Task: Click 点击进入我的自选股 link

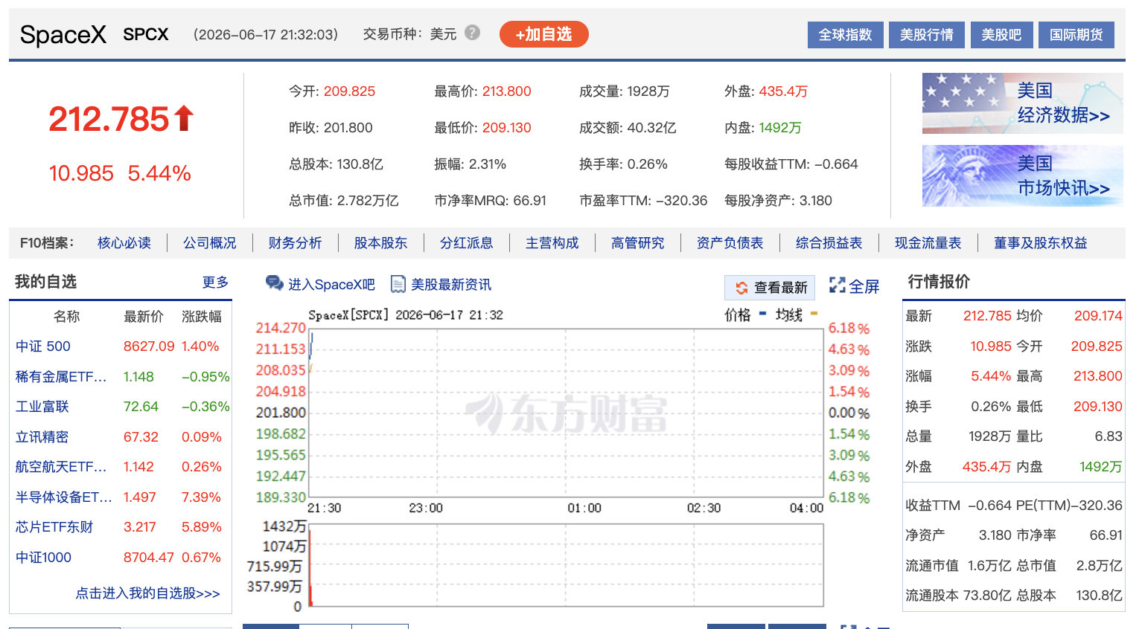Action: 148,593
